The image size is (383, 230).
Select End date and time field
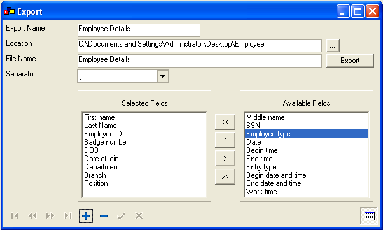click(306, 183)
